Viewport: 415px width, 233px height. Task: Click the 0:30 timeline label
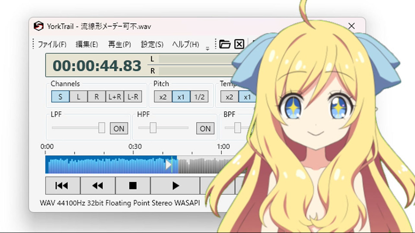coord(135,146)
